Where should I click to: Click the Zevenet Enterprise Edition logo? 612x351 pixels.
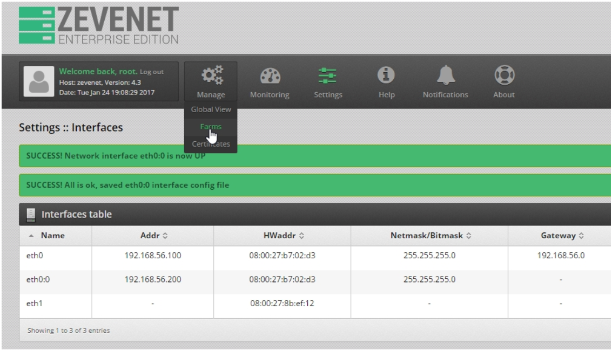click(99, 25)
